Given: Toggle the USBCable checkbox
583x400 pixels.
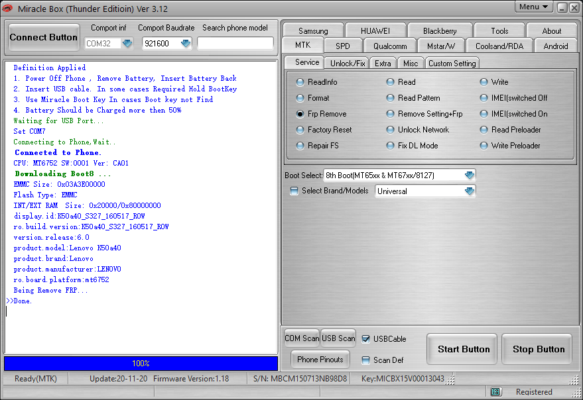Looking at the screenshot, I should click(366, 338).
